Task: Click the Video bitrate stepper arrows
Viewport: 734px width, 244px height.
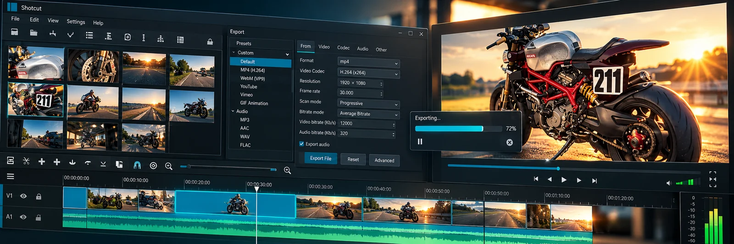Action: 394,125
